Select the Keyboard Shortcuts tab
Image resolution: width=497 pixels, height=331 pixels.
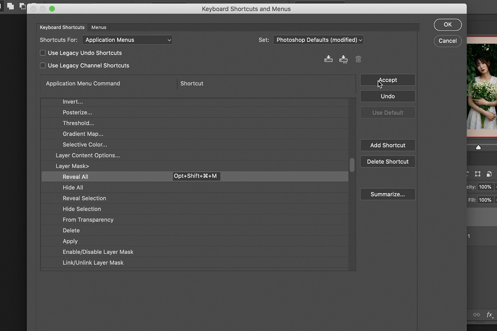[x=62, y=27]
